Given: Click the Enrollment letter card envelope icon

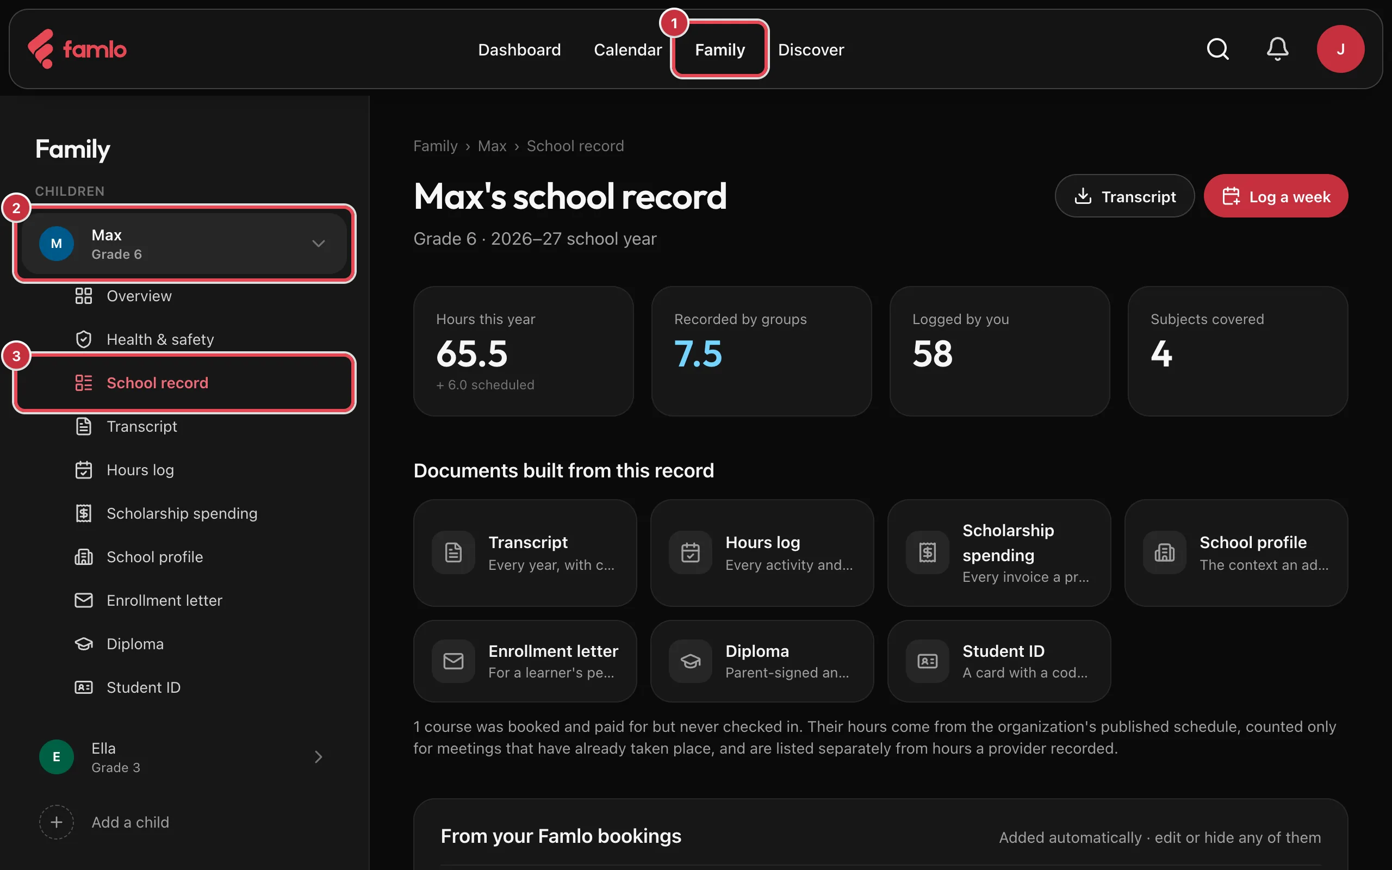Looking at the screenshot, I should [453, 661].
